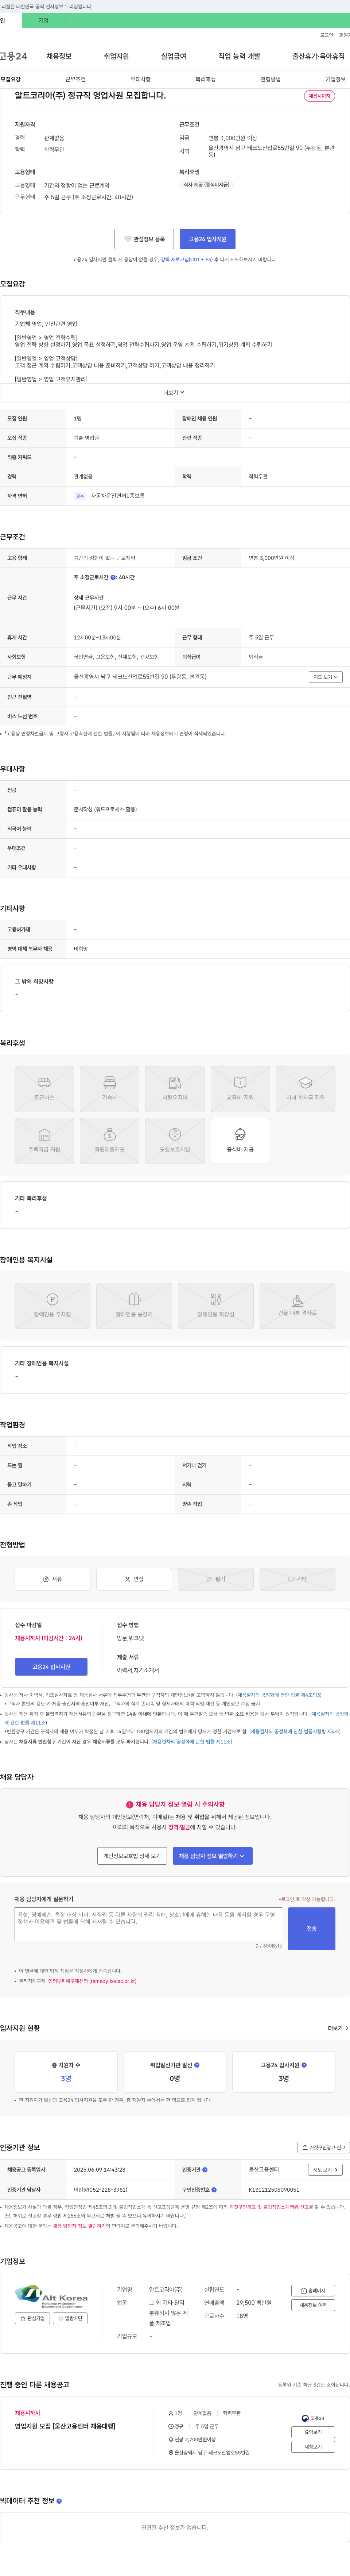Click the 관심정보 등록 heart button
The image size is (350, 2576).
click(144, 239)
